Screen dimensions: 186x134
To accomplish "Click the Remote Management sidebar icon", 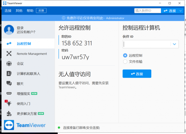I will click(x=9, y=54).
